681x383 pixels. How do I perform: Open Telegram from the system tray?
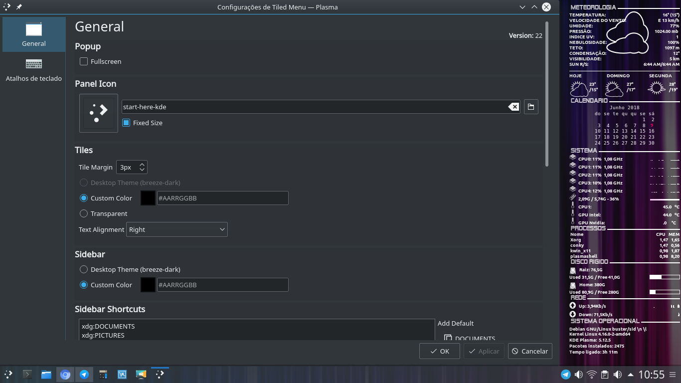[x=566, y=374]
